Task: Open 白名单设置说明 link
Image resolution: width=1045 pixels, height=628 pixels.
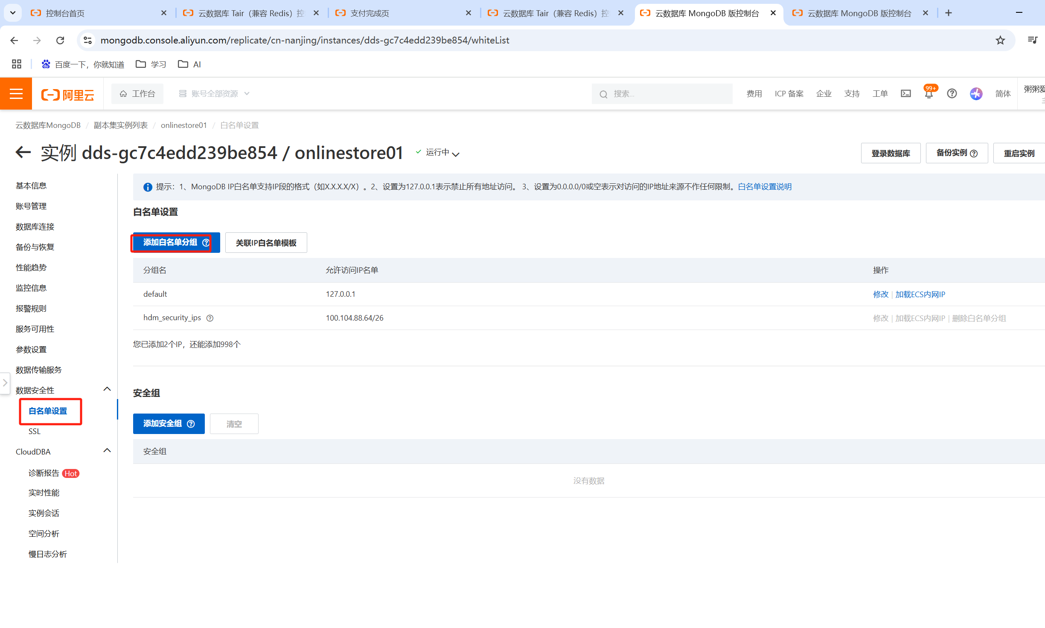Action: coord(765,186)
